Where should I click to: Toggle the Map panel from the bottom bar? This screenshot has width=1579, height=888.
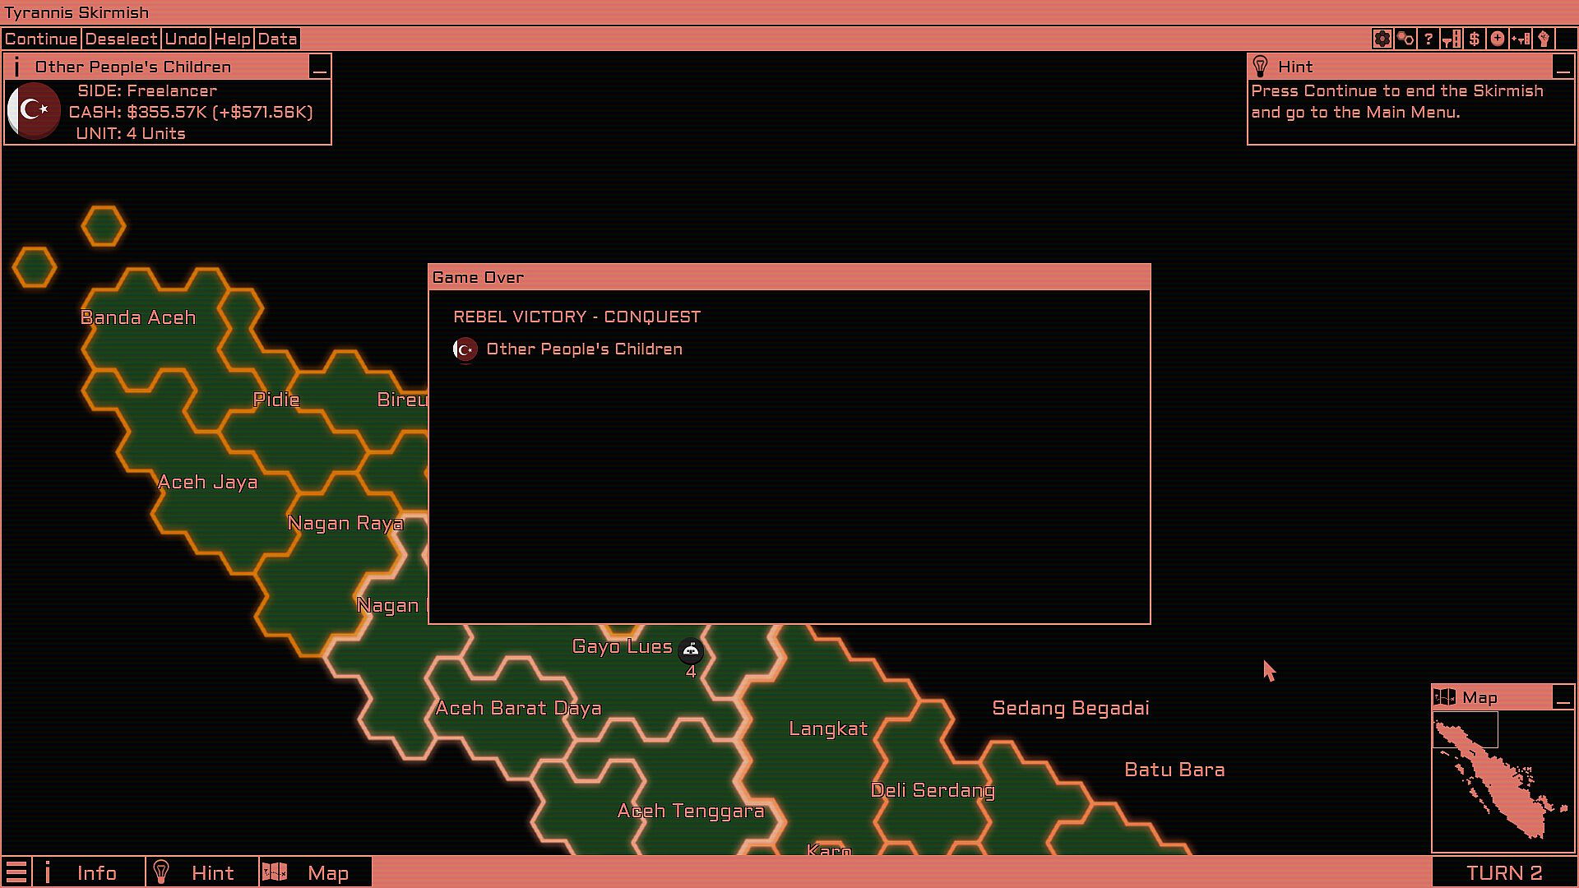pyautogui.click(x=316, y=872)
